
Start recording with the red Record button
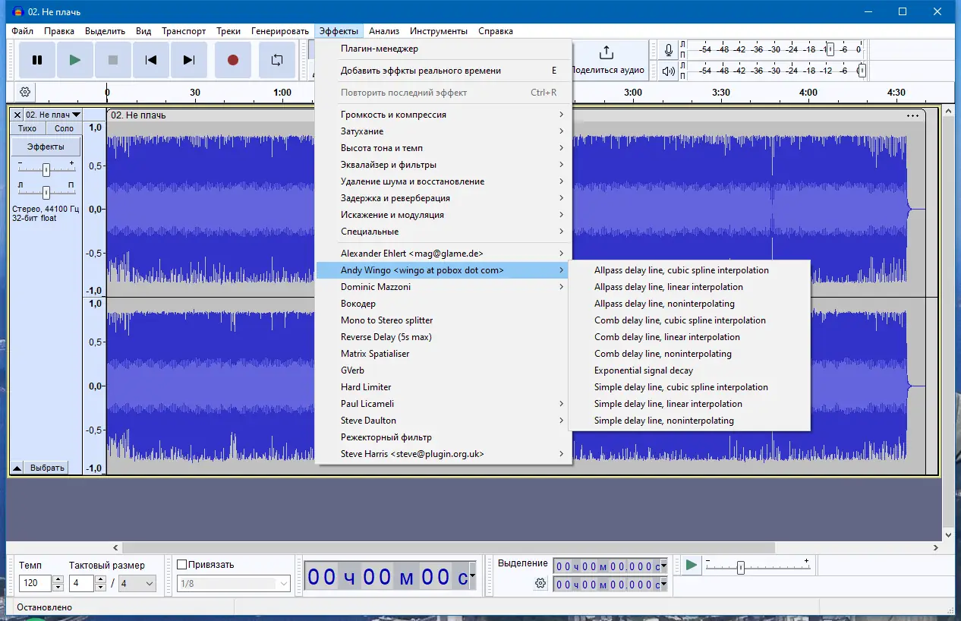click(233, 60)
